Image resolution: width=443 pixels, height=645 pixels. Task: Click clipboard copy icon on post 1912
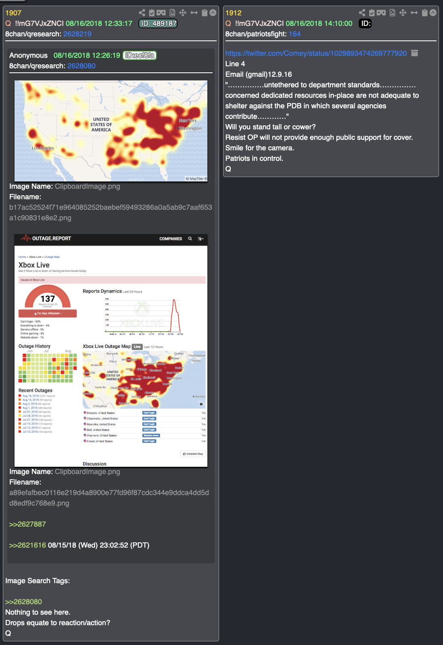tap(424, 13)
